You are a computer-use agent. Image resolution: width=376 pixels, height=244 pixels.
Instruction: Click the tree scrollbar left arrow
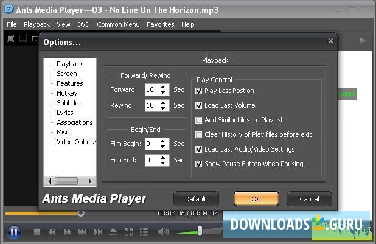(50, 181)
